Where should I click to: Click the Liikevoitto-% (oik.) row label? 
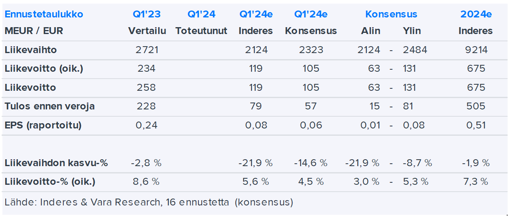click(x=50, y=182)
